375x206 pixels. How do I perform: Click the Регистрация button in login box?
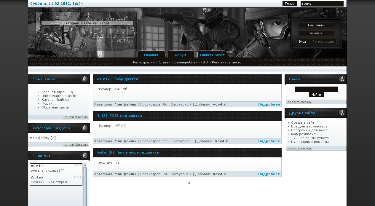tap(323, 41)
